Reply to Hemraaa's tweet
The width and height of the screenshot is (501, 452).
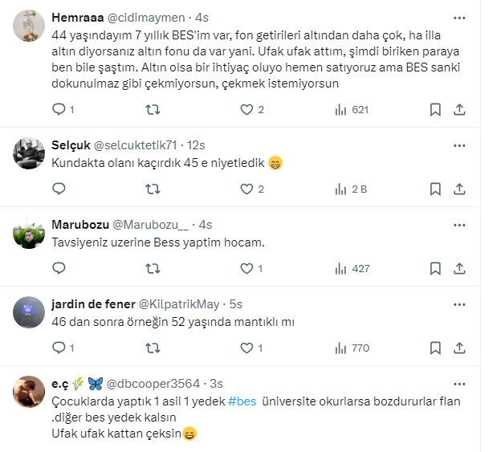click(x=58, y=109)
